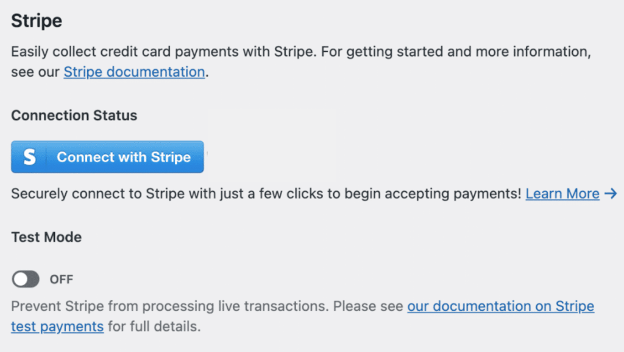Viewport: 624px width, 352px height.
Task: Click the arrow icon beside Learn More
Action: 611,194
